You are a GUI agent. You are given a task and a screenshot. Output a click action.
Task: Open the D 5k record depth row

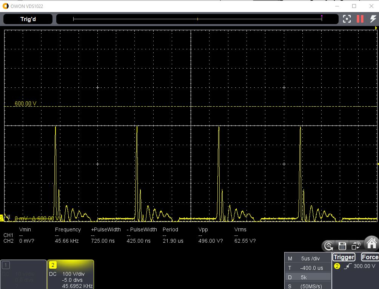(x=308, y=277)
